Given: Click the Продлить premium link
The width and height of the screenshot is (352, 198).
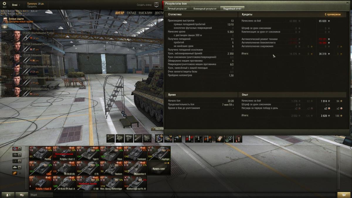Looking at the screenshot, I should click(32, 6).
